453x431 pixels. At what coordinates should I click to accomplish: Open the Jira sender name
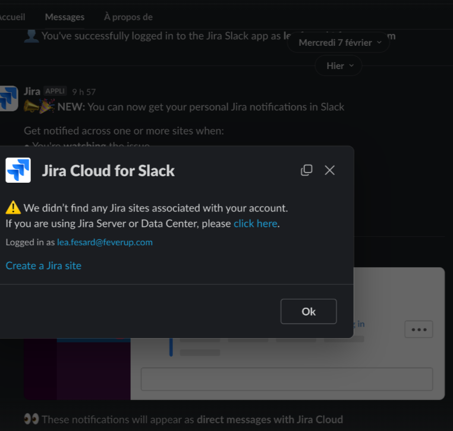(32, 92)
